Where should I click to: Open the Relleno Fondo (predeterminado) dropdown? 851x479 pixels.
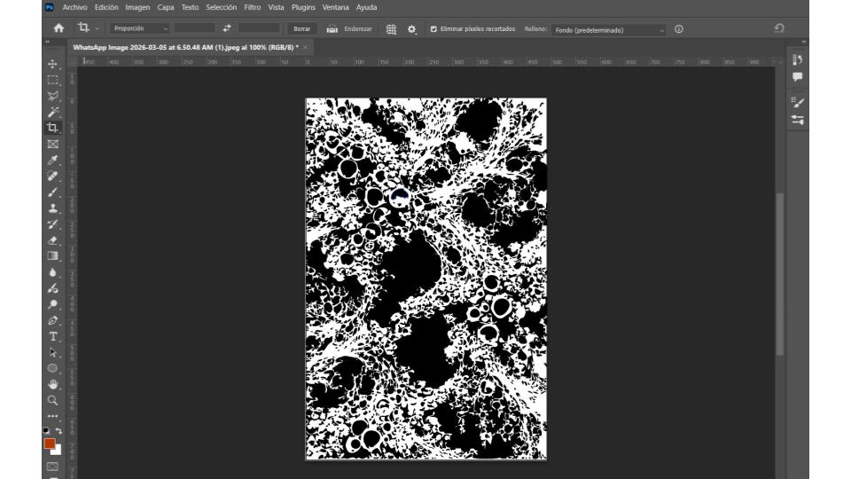(608, 30)
